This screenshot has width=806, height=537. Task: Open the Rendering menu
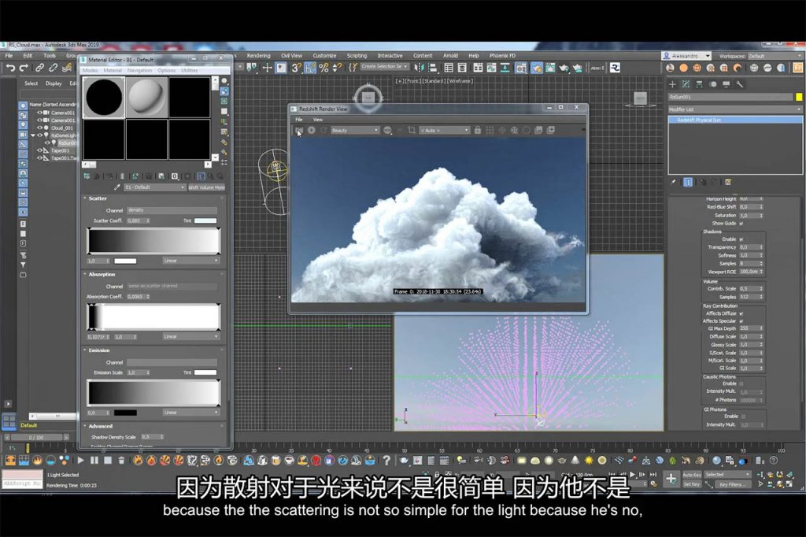(x=258, y=56)
